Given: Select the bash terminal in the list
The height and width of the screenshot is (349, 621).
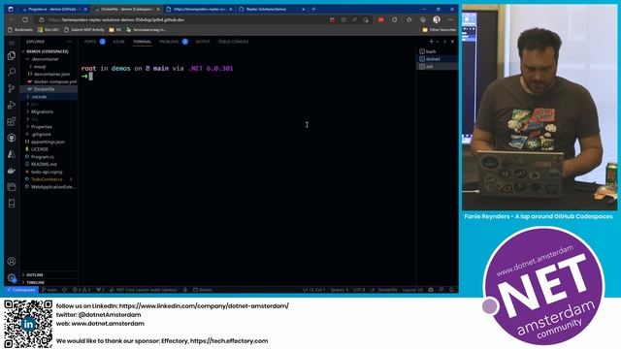Looking at the screenshot, I should [x=437, y=51].
